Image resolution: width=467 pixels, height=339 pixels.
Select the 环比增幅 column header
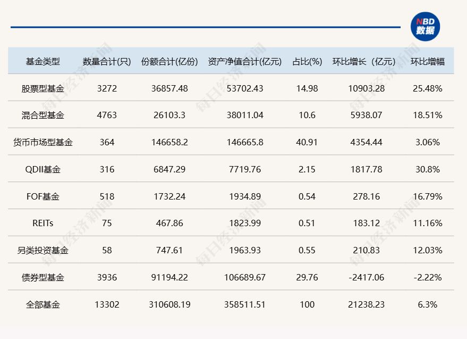pyautogui.click(x=427, y=61)
